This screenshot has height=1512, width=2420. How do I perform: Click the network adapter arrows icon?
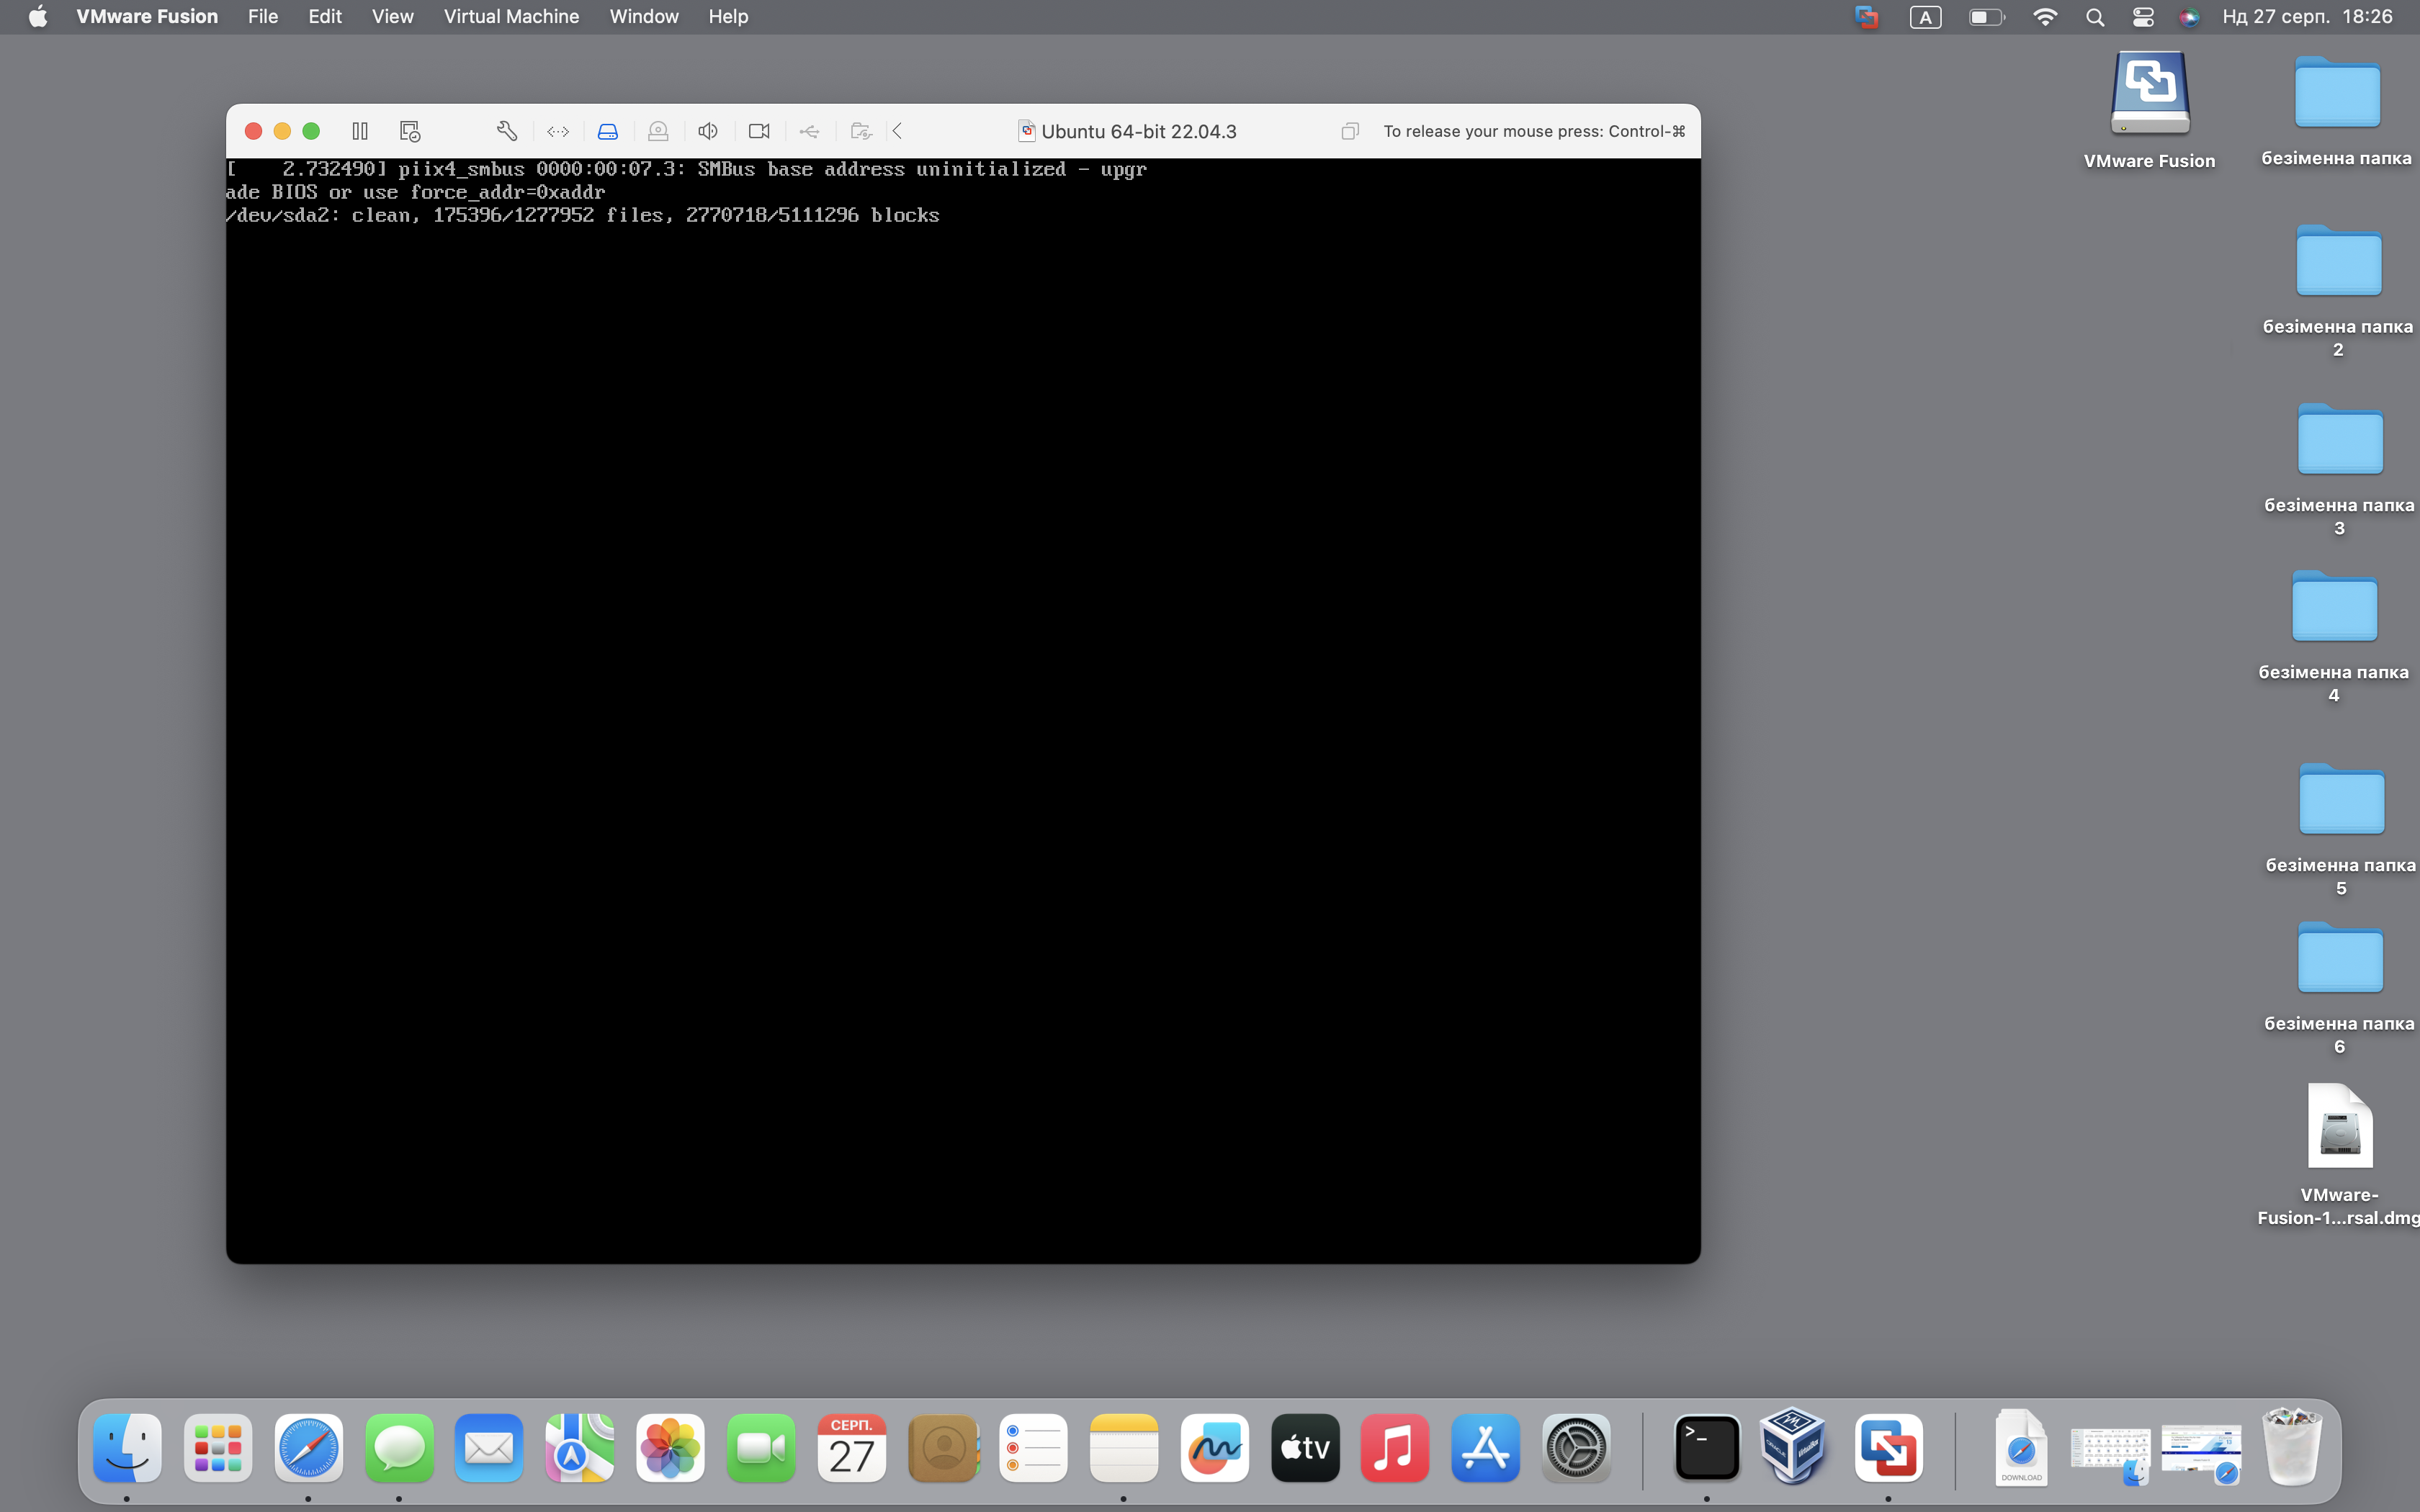click(558, 131)
